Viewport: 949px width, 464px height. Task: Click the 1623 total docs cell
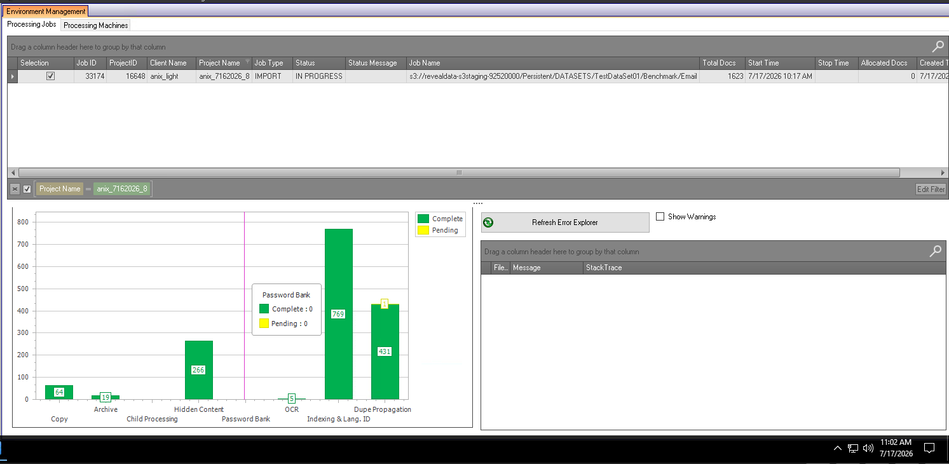click(x=723, y=76)
